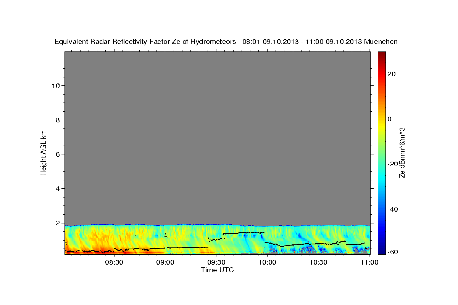Click the height tick label 4
The width and height of the screenshot is (458, 305).
pos(58,189)
